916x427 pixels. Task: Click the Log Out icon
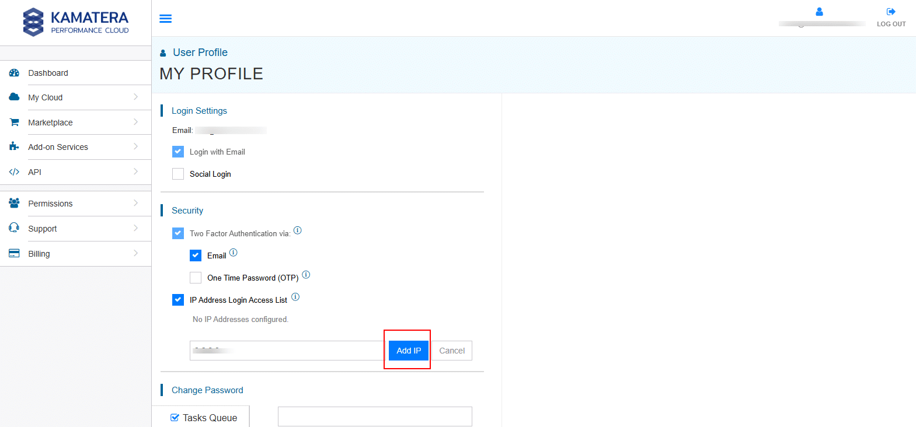click(891, 12)
